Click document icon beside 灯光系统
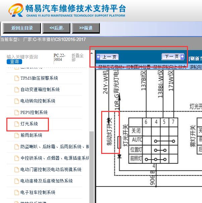202x203 pixels. (x=17, y=124)
